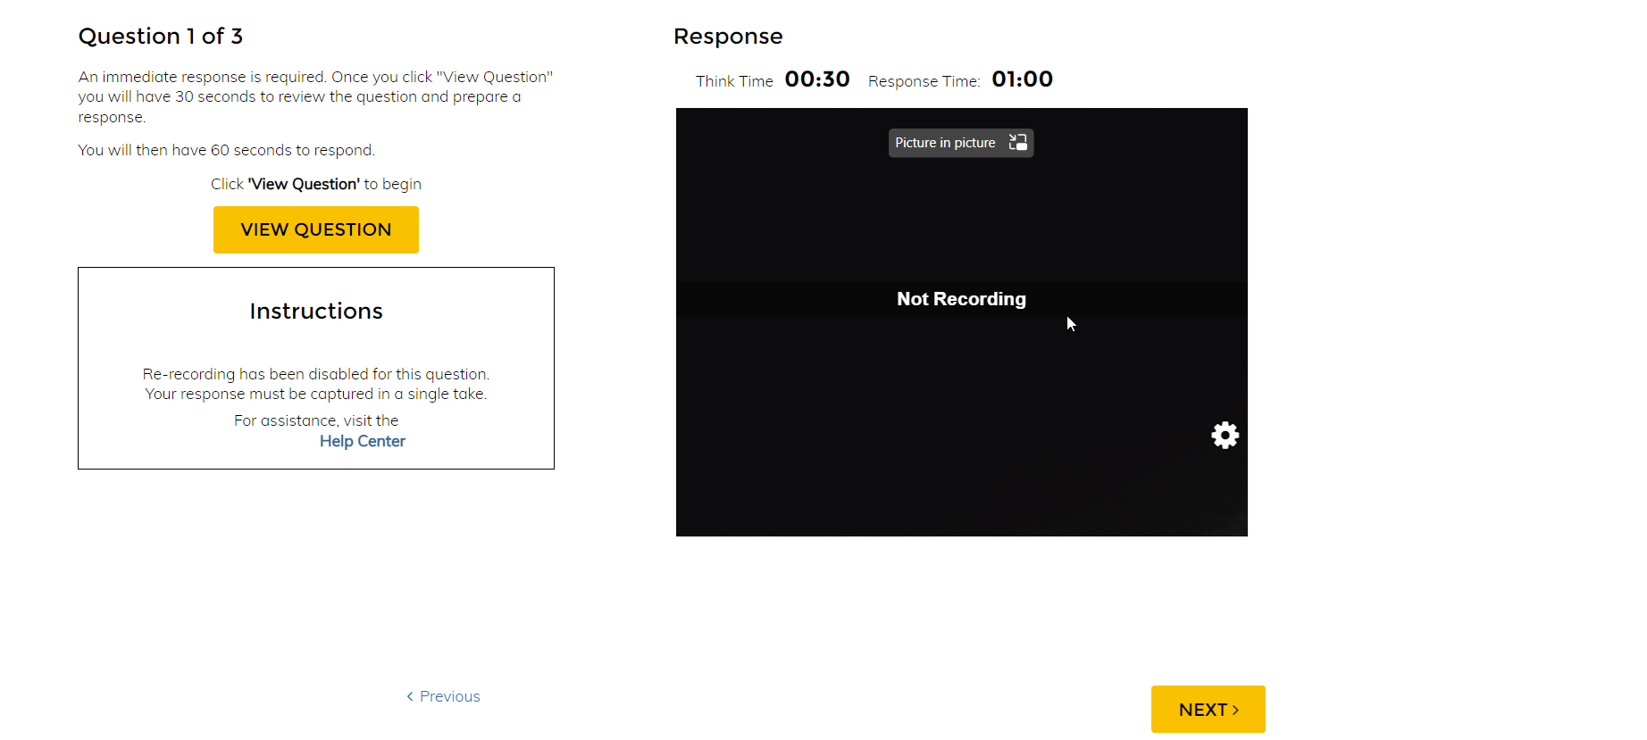Click the right chevron on NEXT button

1236,710
